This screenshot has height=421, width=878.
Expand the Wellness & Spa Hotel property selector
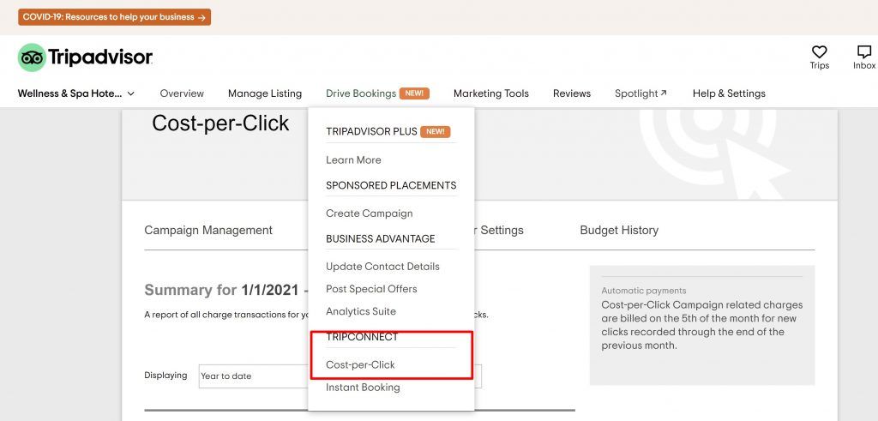click(x=76, y=93)
